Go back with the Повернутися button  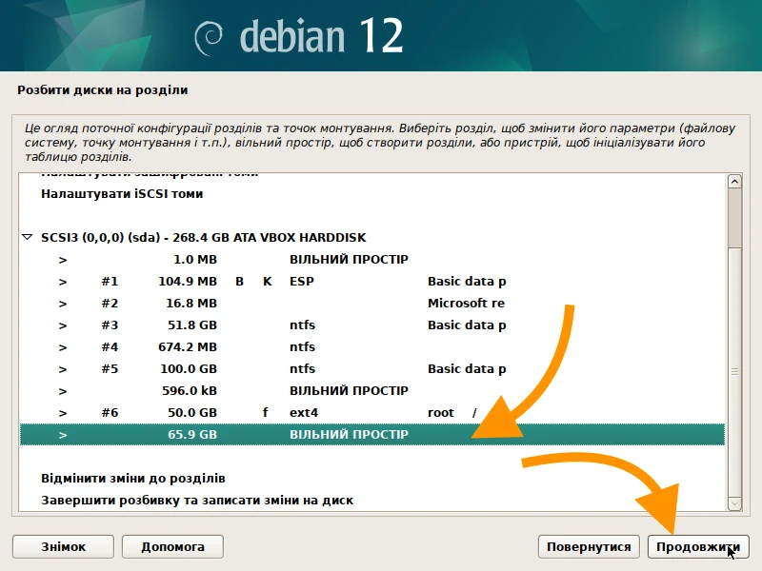589,546
